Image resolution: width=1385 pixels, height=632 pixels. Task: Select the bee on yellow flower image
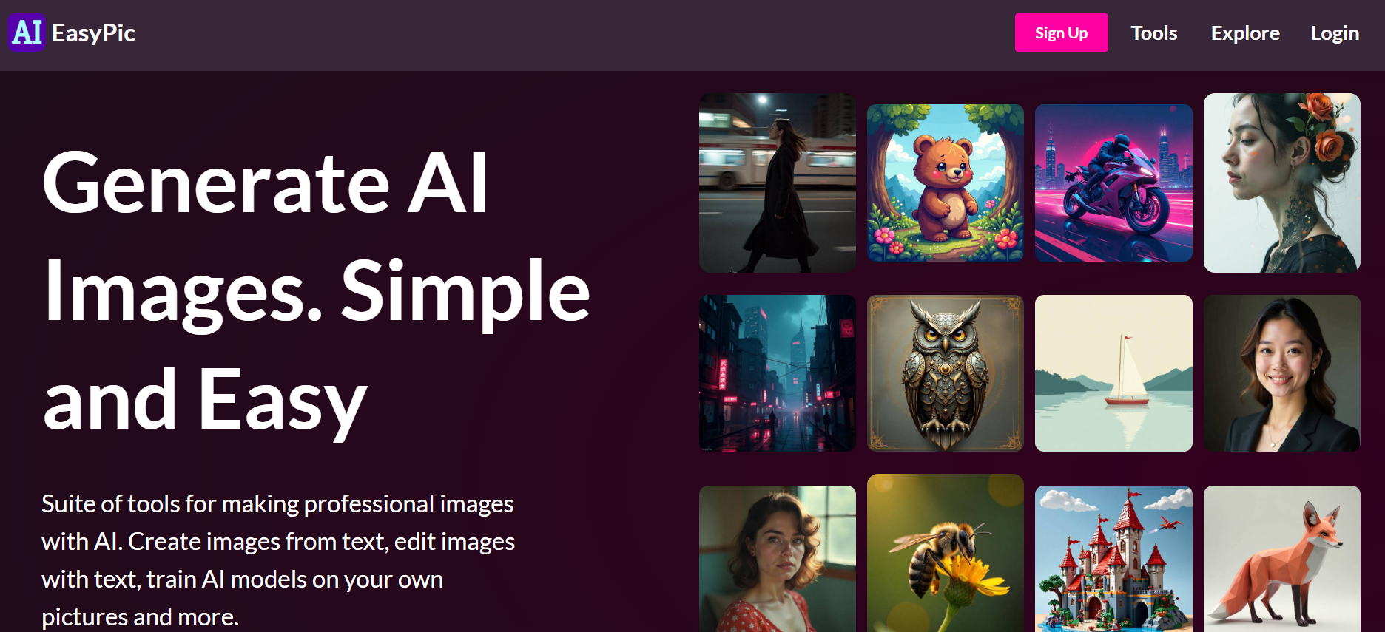click(x=946, y=553)
